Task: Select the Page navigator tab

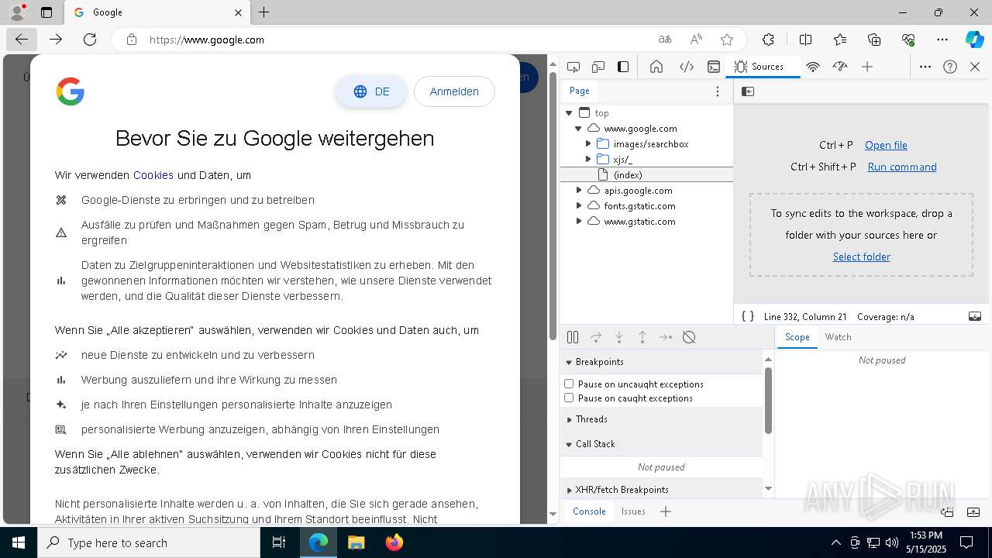Action: (580, 91)
